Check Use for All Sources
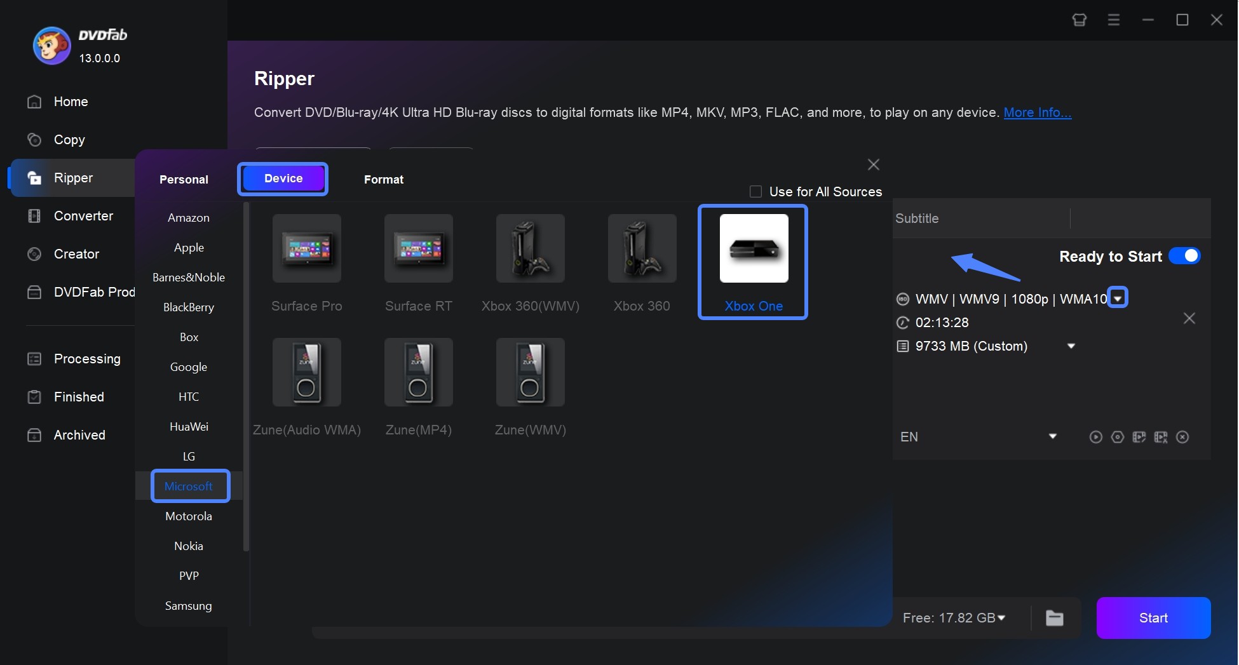The image size is (1239, 665). point(755,192)
